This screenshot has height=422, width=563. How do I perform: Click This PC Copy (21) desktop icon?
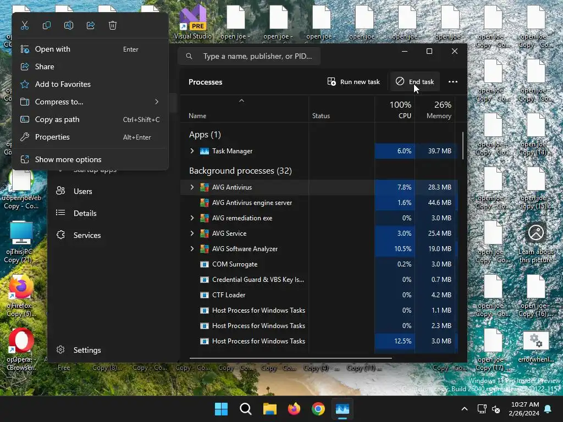(x=21, y=242)
